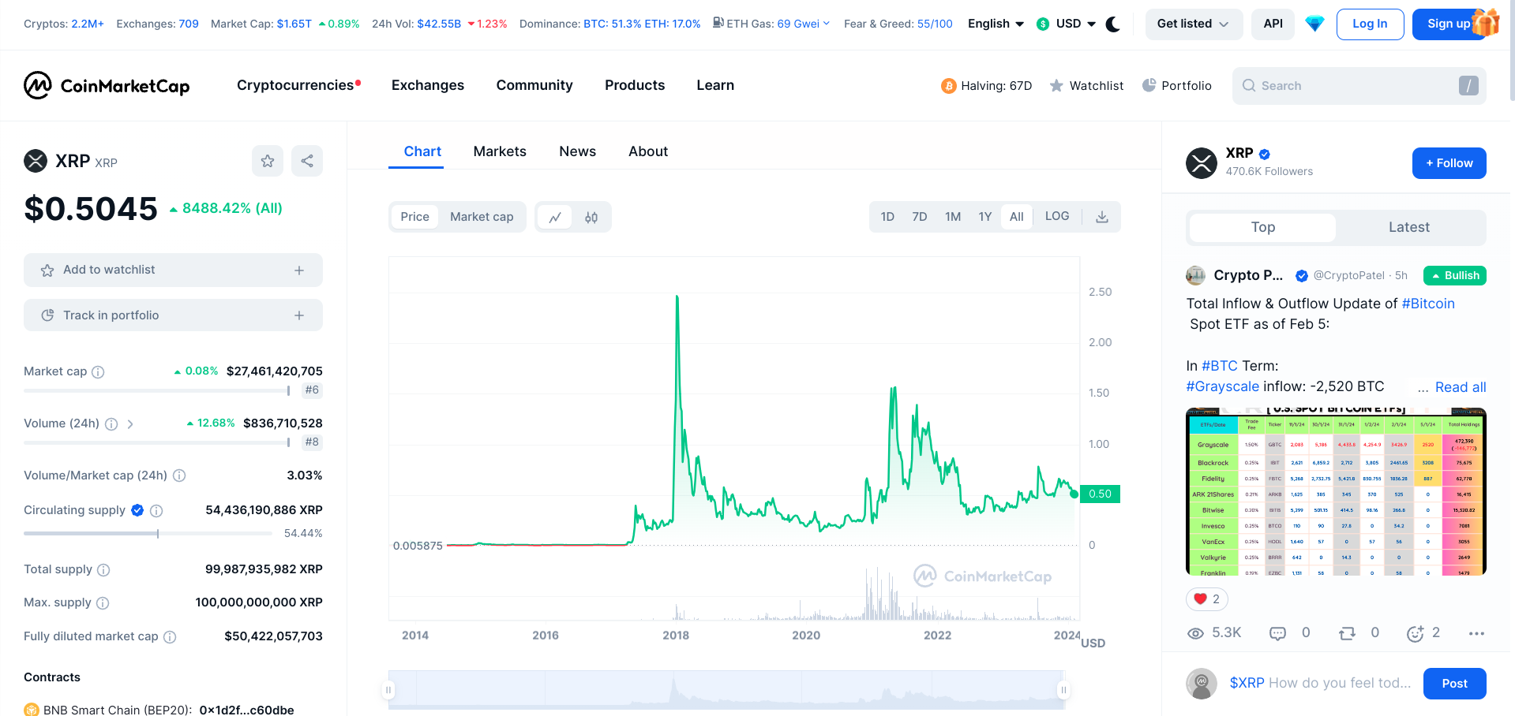The height and width of the screenshot is (716, 1515).
Task: Open Read all link on post
Action: (1461, 387)
